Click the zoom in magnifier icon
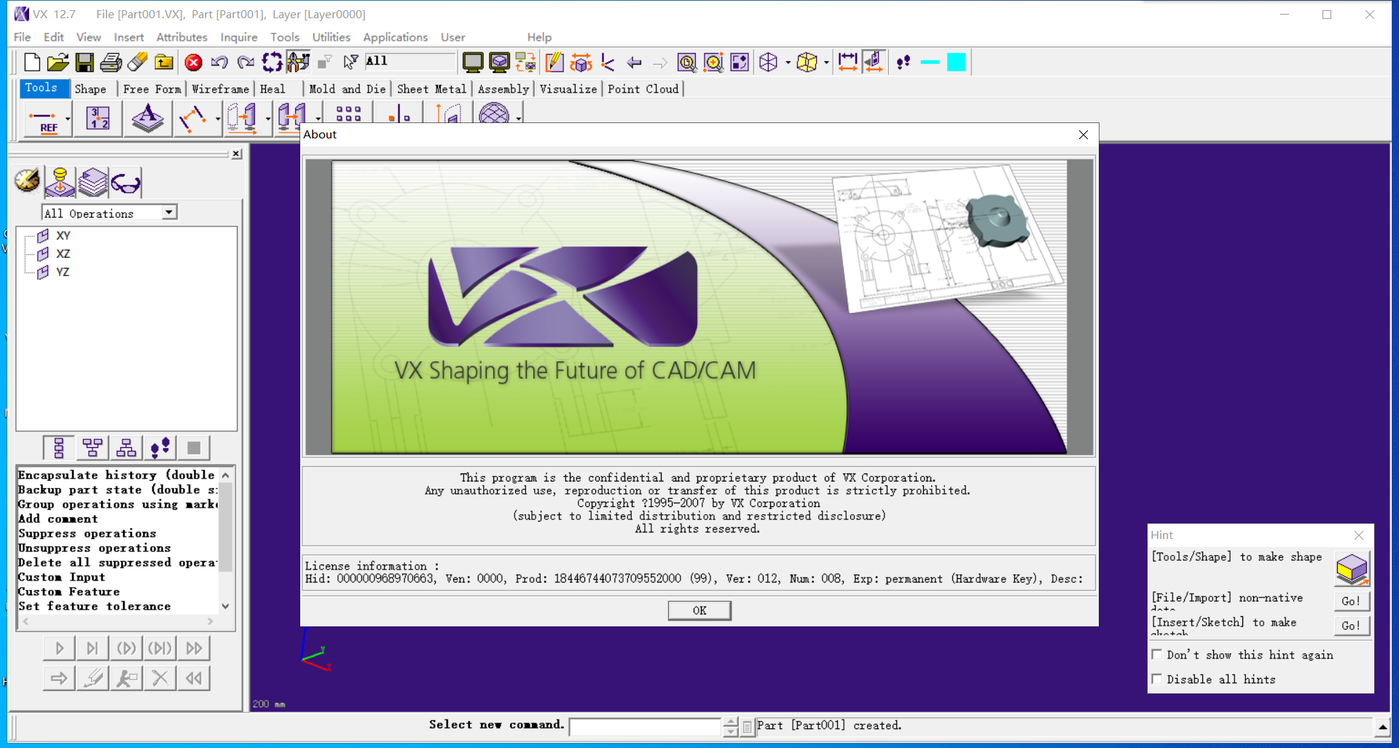The height and width of the screenshot is (748, 1399). (x=686, y=63)
